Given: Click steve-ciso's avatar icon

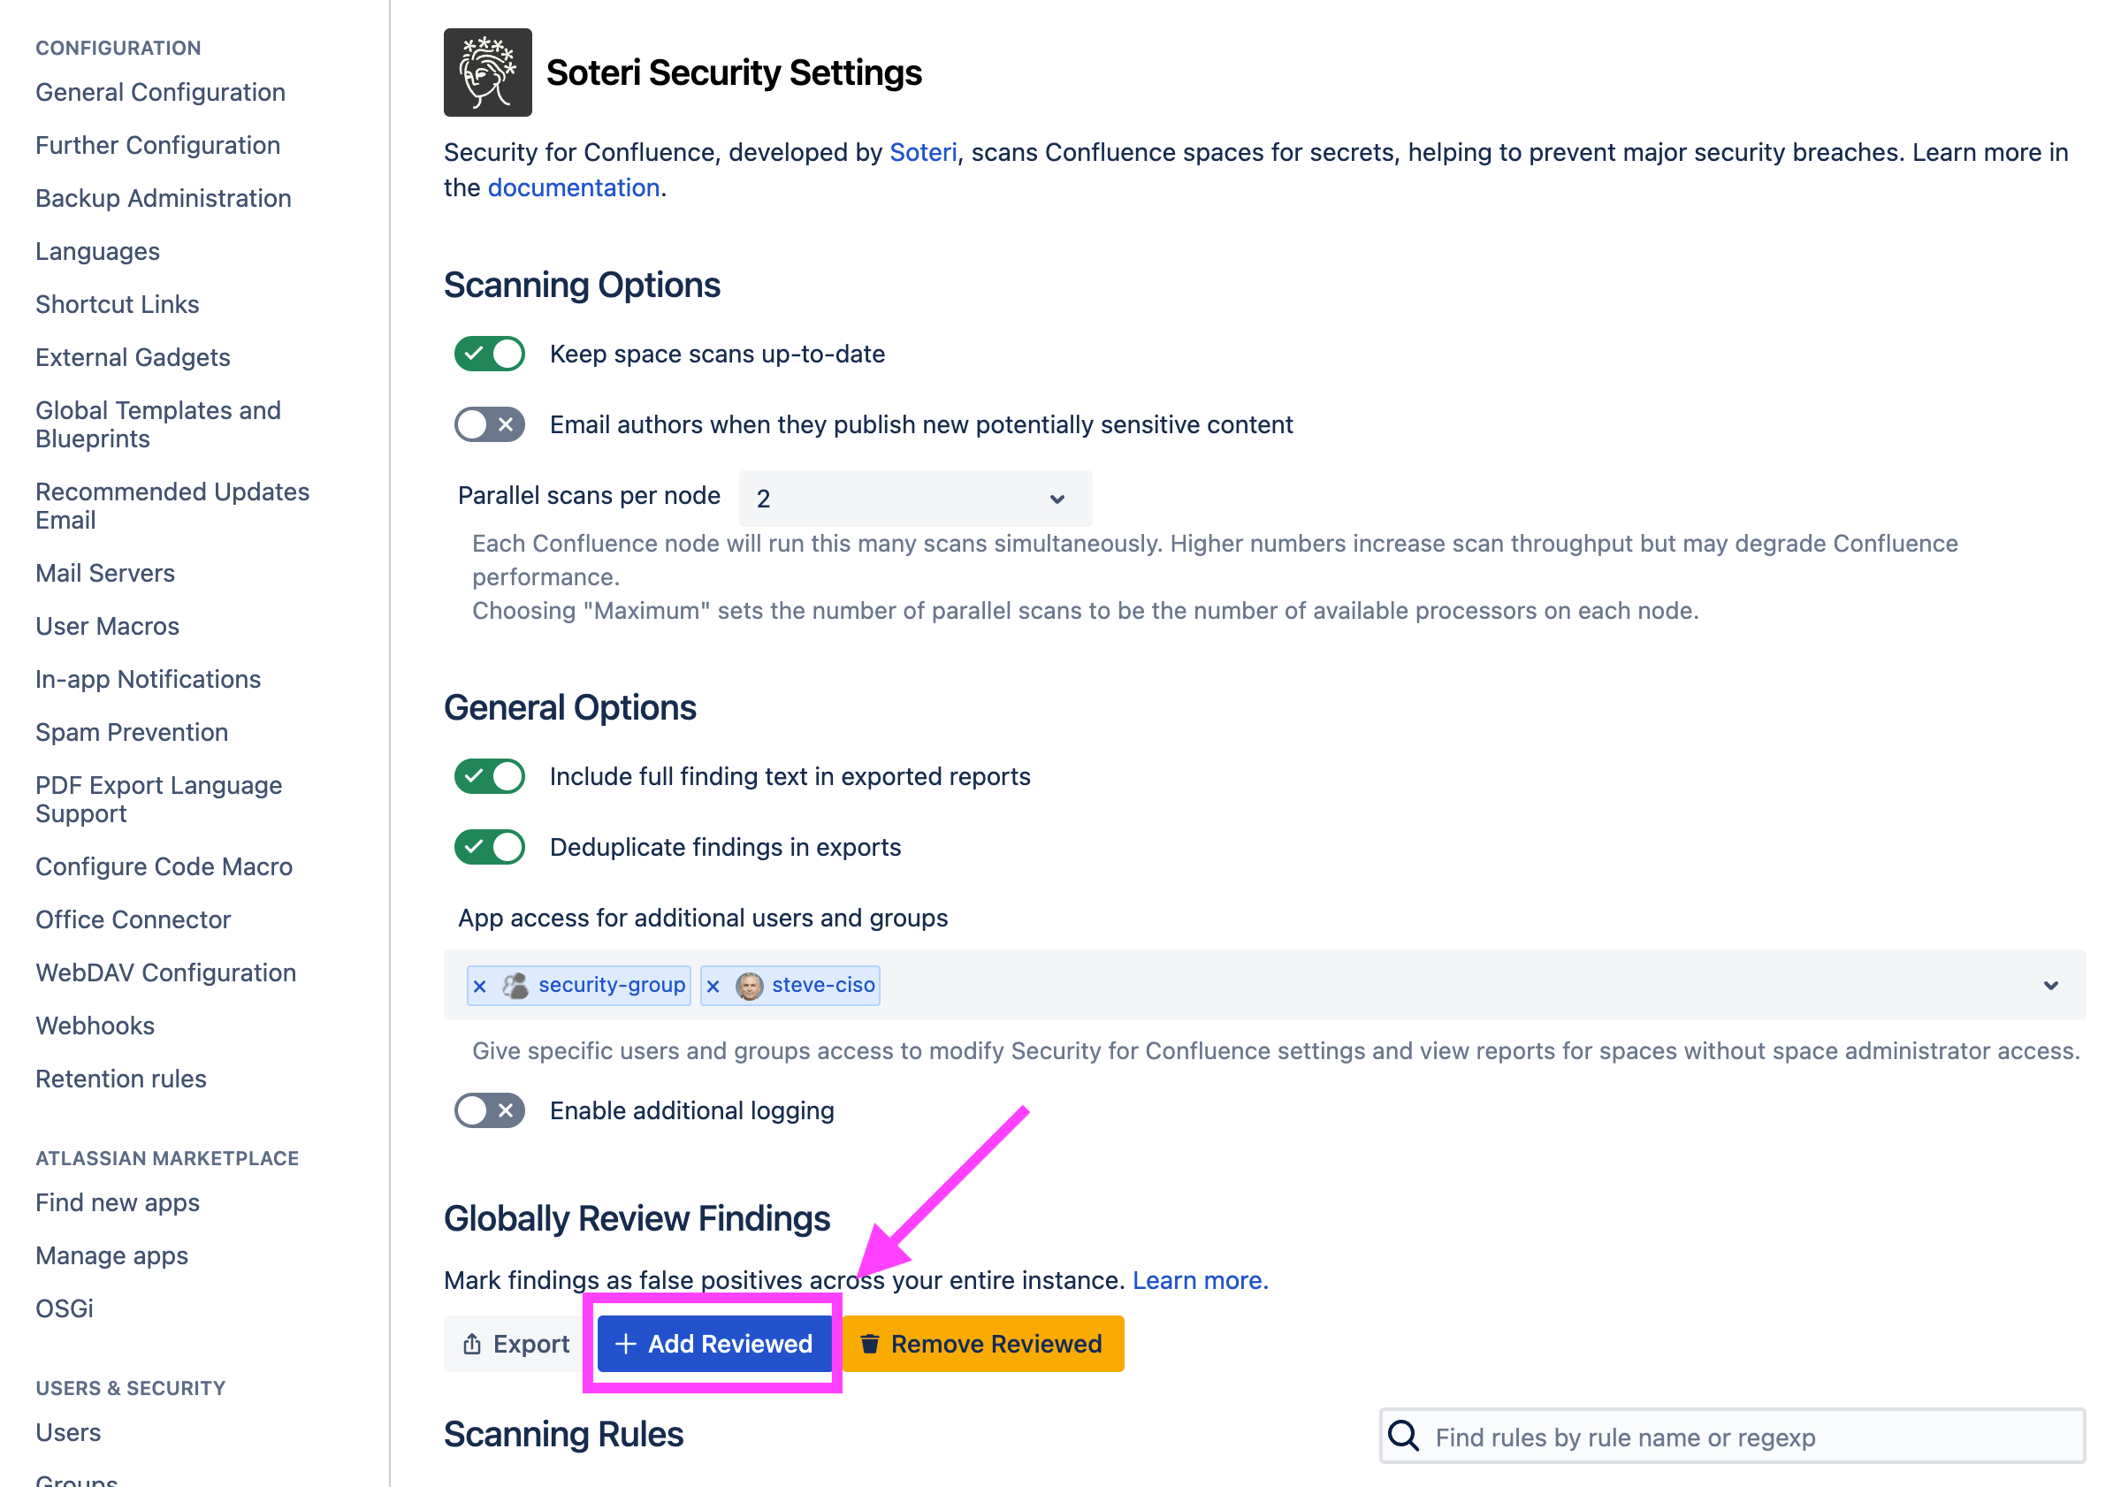Looking at the screenshot, I should (x=750, y=985).
